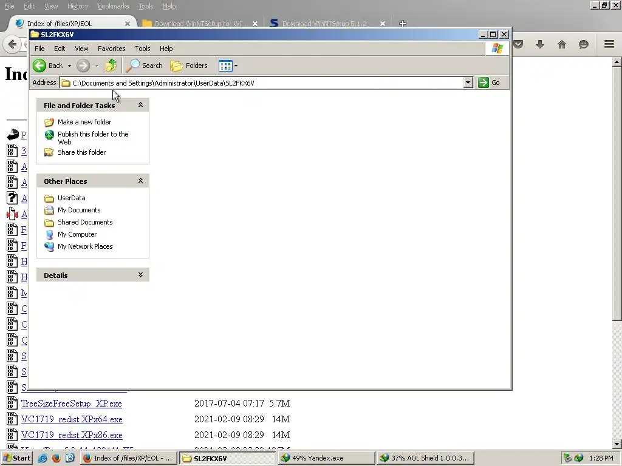Screen dimensions: 622x466
Task: Click the third Quick Launch icon
Action: pyautogui.click(x=70, y=458)
